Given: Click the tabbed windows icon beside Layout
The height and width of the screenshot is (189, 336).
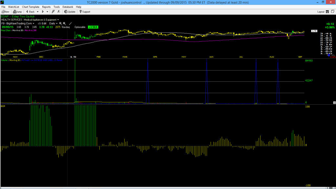Looking at the screenshot, I should (333, 11).
